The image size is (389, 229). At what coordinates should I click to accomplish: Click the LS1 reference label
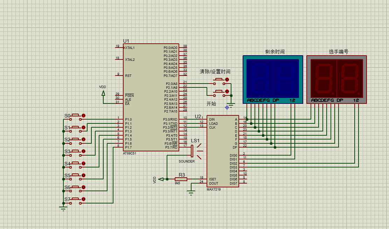click(x=195, y=141)
